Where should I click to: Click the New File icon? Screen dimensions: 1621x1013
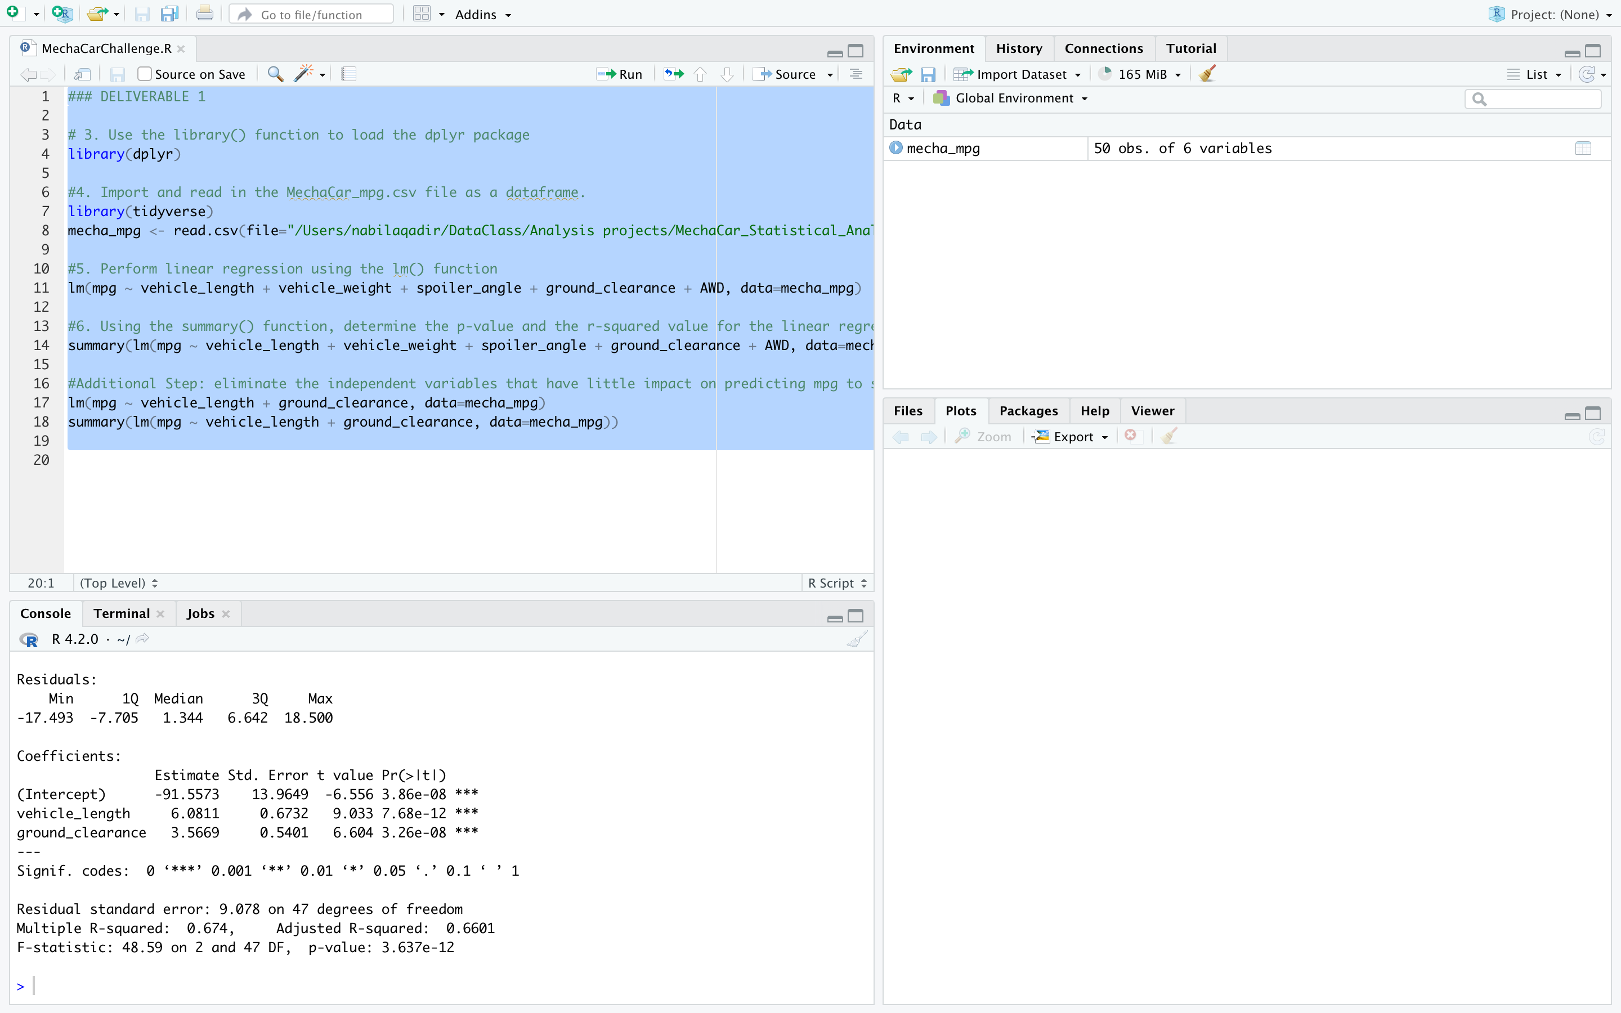[x=13, y=14]
